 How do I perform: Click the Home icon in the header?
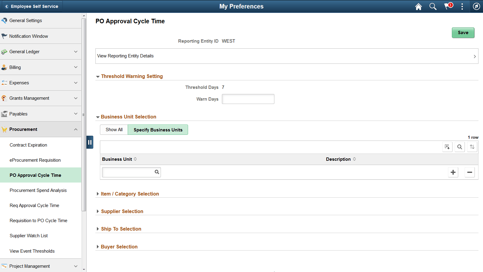click(x=418, y=6)
